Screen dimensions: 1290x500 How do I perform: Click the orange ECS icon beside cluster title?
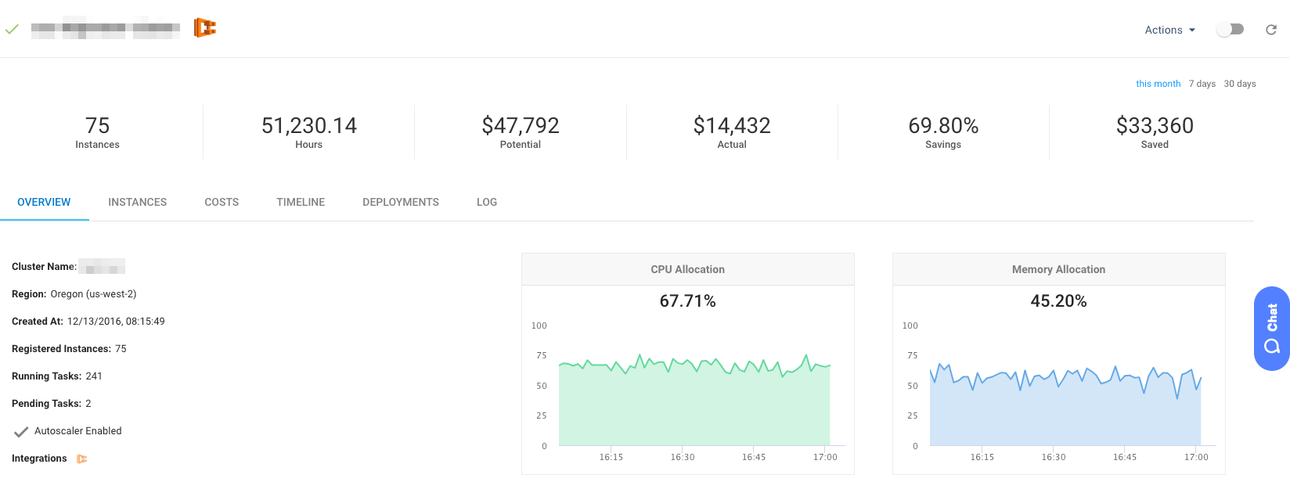pyautogui.click(x=204, y=28)
